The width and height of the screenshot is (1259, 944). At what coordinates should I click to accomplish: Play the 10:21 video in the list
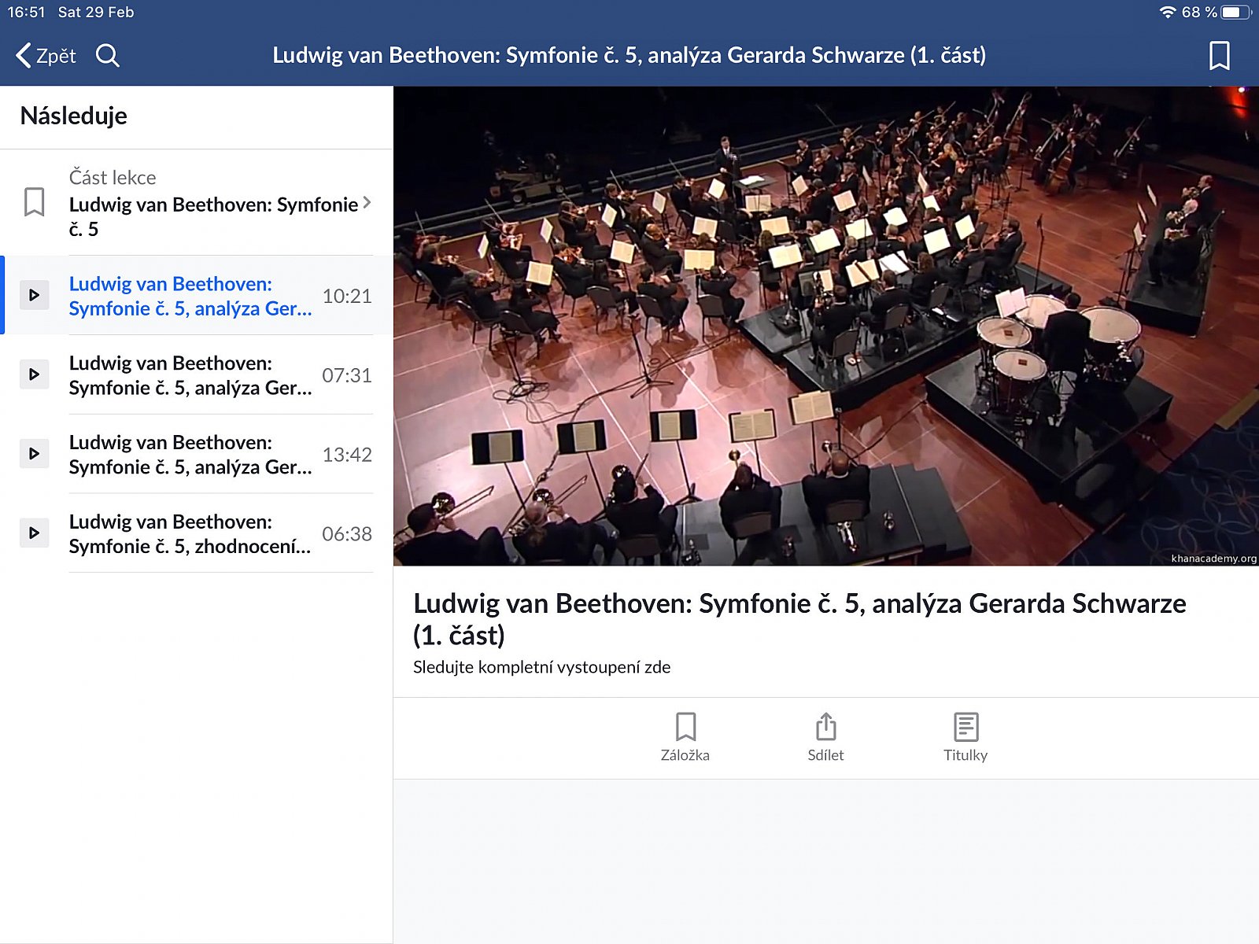(34, 295)
